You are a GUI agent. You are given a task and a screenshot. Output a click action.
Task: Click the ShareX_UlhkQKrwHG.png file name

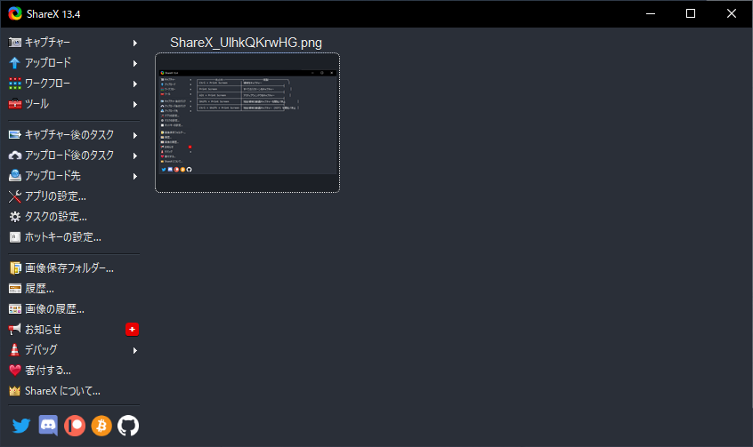tap(246, 43)
